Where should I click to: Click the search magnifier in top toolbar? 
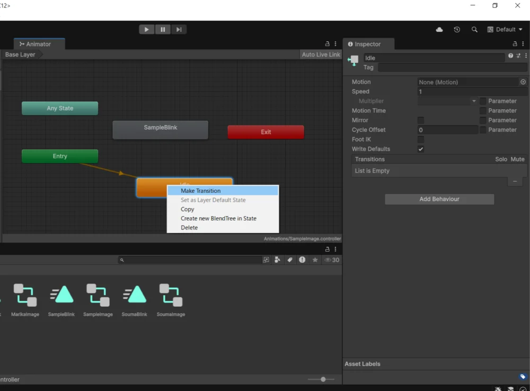click(474, 30)
